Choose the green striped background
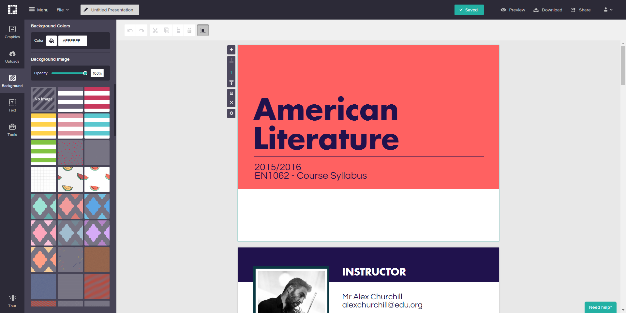626x313 pixels. point(44,153)
